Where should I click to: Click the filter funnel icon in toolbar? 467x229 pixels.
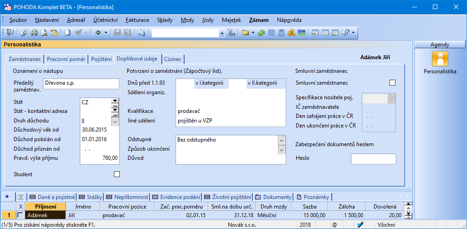(x=232, y=32)
